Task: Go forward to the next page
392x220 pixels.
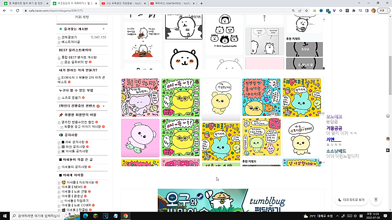Action: pyautogui.click(x=11, y=11)
